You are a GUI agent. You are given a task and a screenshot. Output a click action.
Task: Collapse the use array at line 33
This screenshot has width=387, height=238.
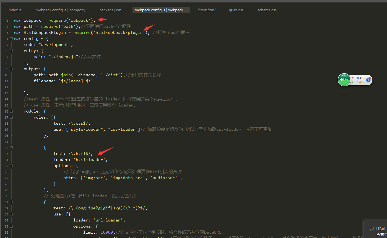11,214
